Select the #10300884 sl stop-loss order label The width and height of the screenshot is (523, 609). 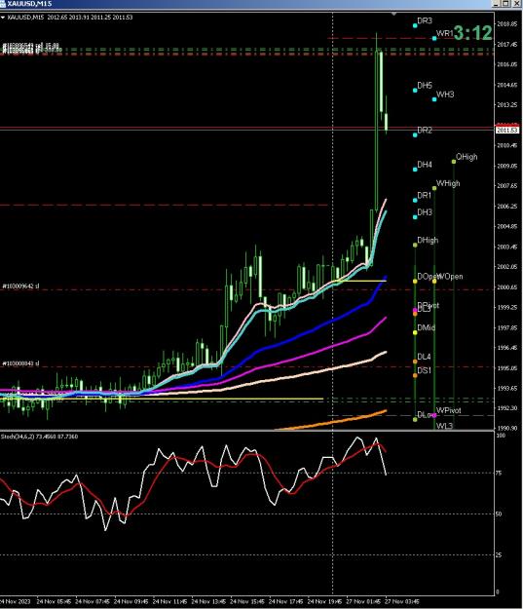pyautogui.click(x=21, y=363)
